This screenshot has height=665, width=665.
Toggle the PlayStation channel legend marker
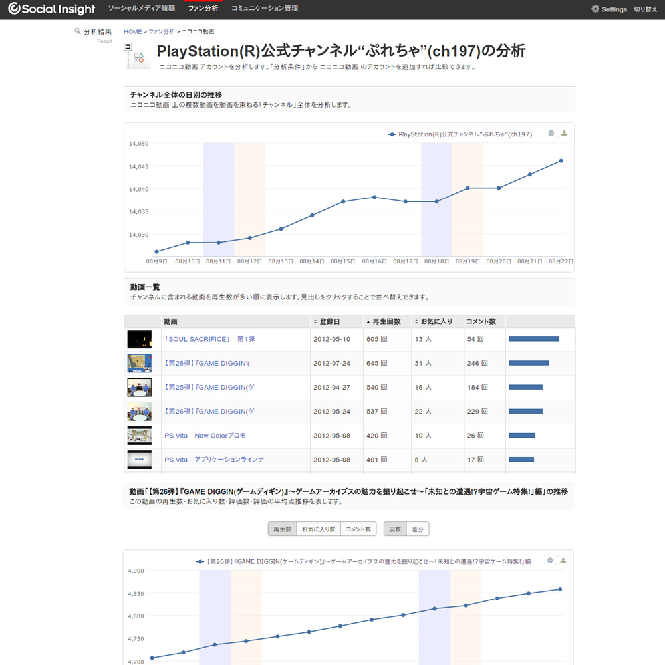[392, 134]
